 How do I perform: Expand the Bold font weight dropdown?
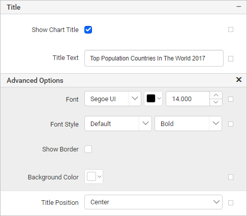pos(188,124)
